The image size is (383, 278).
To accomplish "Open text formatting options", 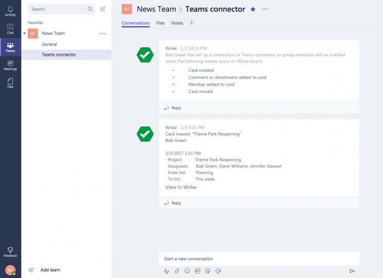I will click(x=167, y=271).
